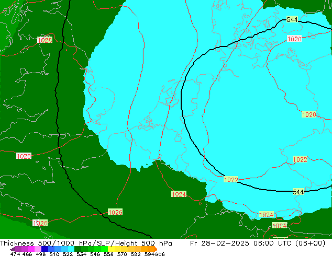
Task: Click the magenta legend swatch
Action: (x=31, y=249)
